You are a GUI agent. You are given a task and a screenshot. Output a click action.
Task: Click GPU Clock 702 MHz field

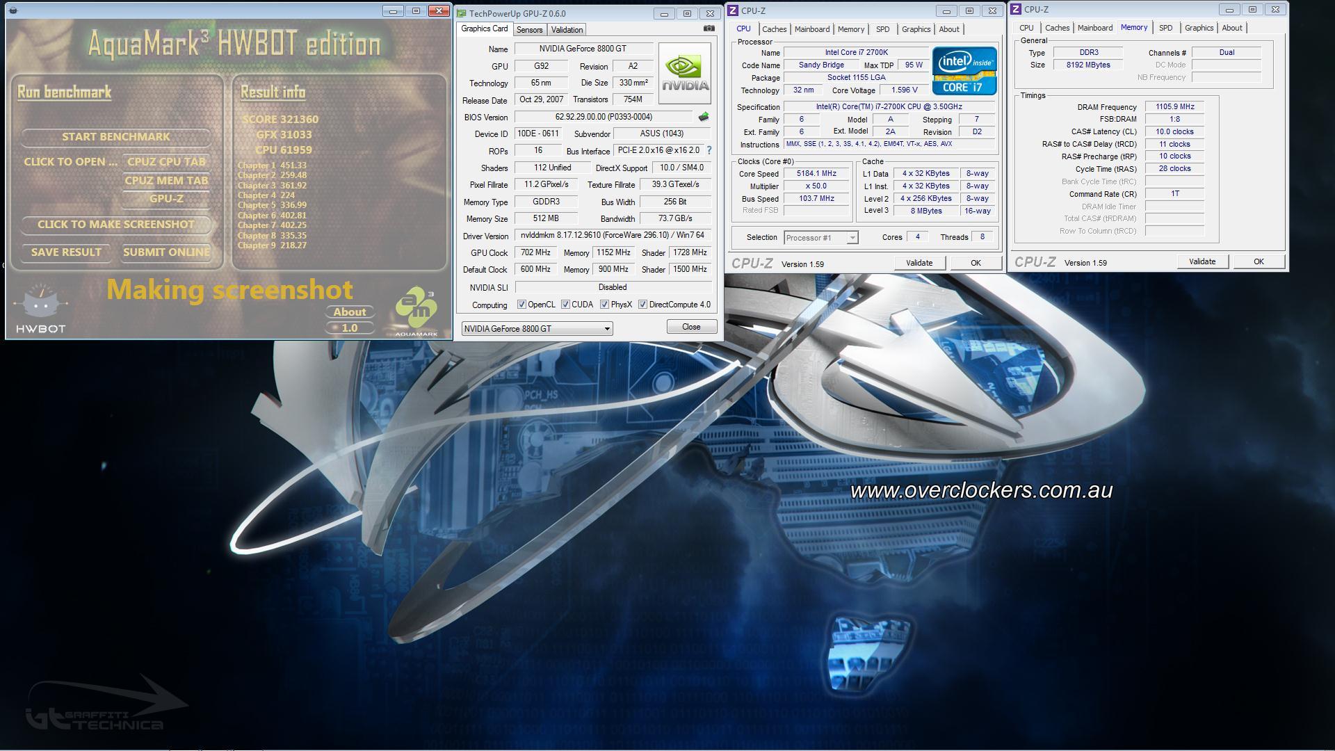(x=535, y=252)
